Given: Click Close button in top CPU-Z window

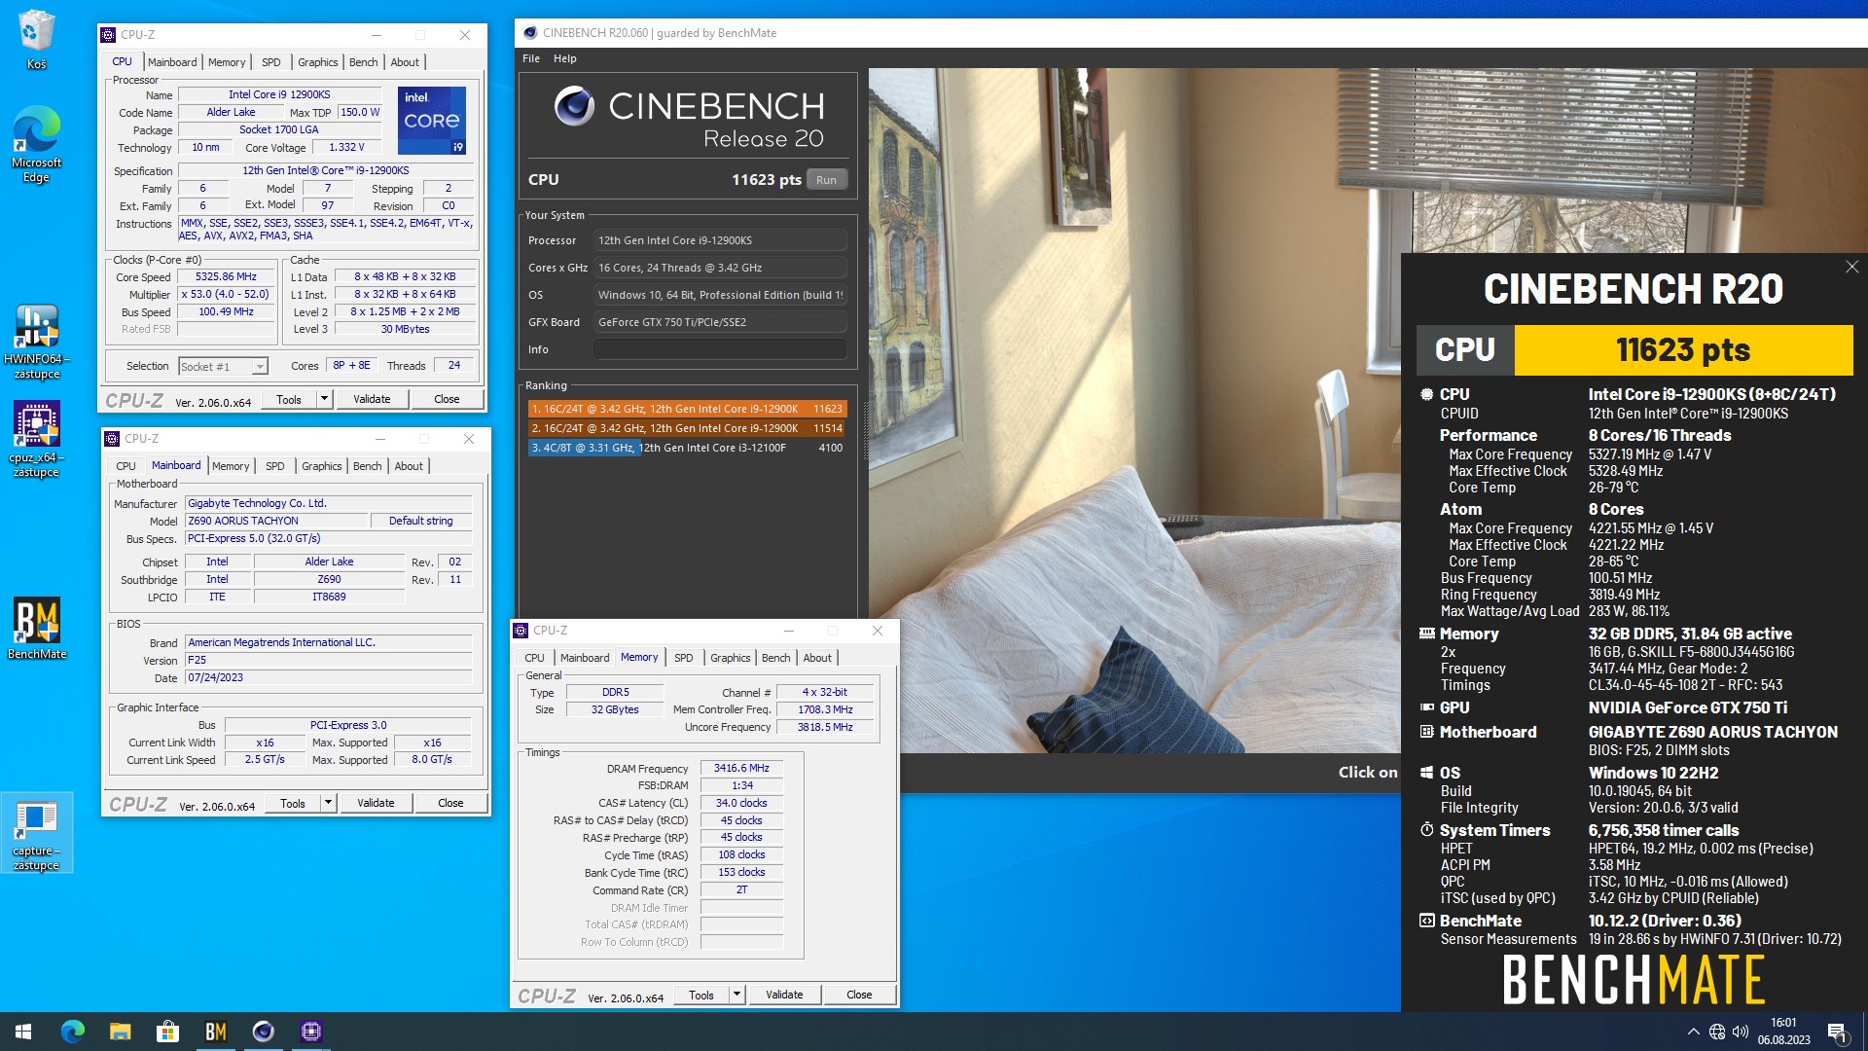Looking at the screenshot, I should (x=447, y=399).
